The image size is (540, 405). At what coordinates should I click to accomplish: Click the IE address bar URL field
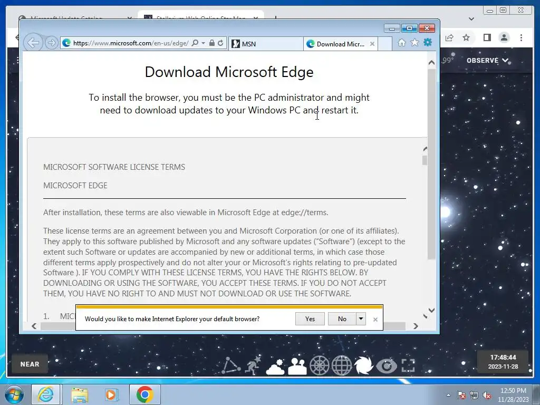[x=131, y=43]
